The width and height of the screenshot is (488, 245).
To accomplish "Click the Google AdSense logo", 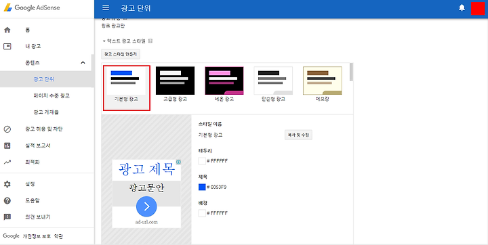I will [x=32, y=7].
